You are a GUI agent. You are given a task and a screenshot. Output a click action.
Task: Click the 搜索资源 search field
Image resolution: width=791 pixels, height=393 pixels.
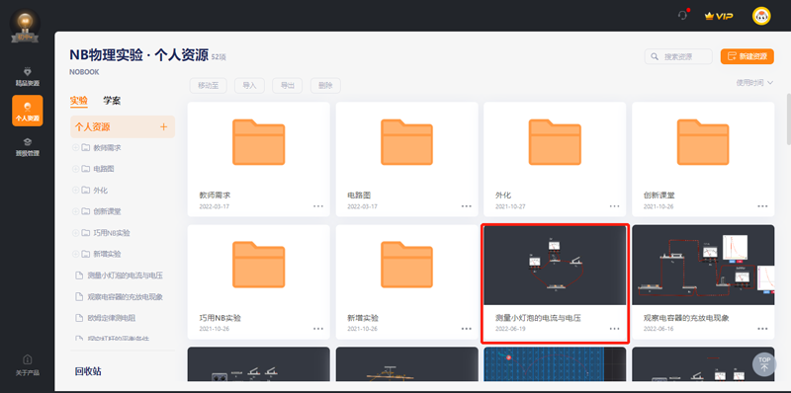pyautogui.click(x=678, y=56)
